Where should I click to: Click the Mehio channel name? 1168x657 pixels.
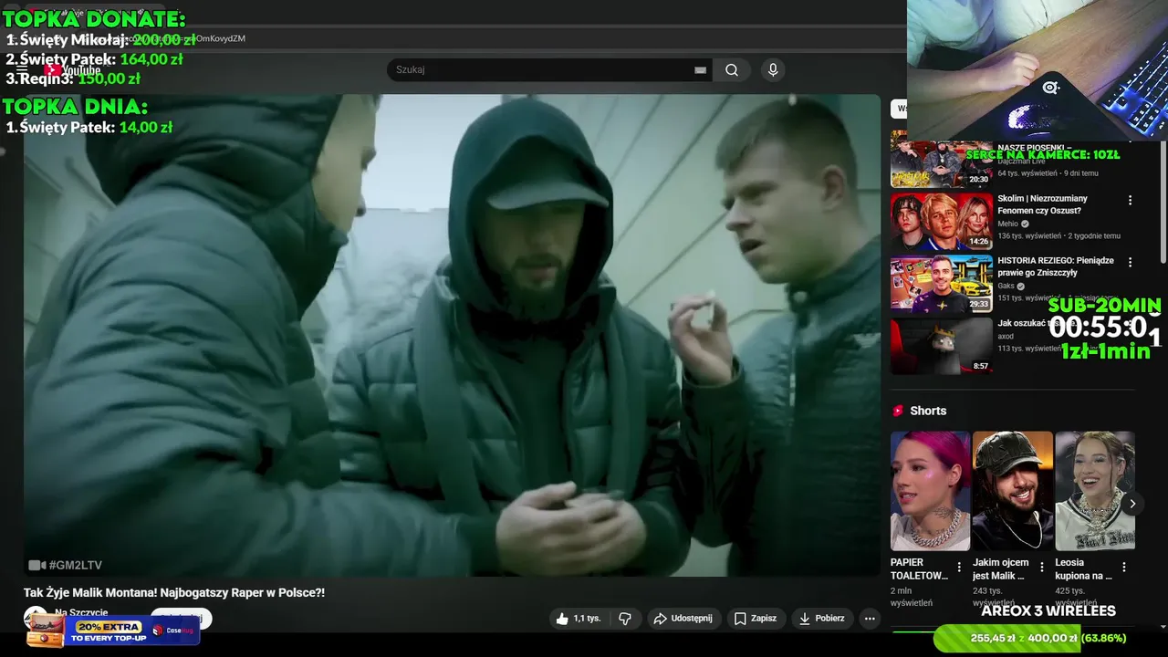click(1007, 224)
